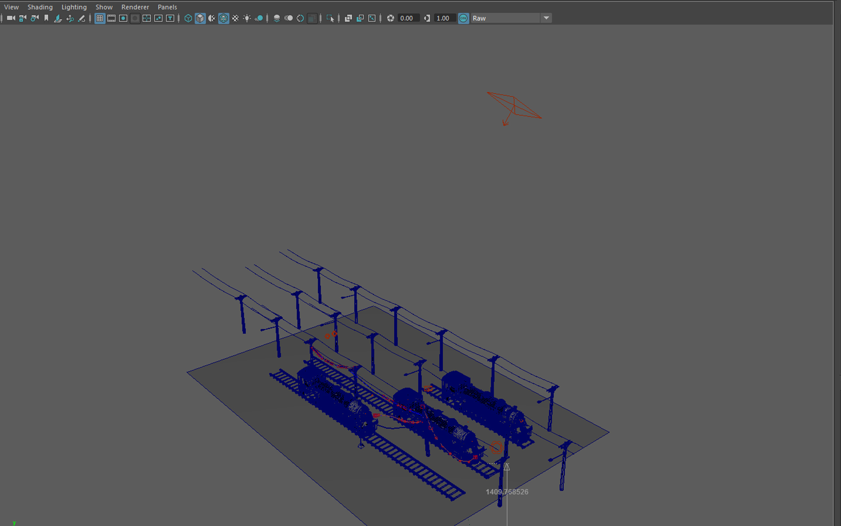Click the Exposure aperture icon

pos(390,18)
